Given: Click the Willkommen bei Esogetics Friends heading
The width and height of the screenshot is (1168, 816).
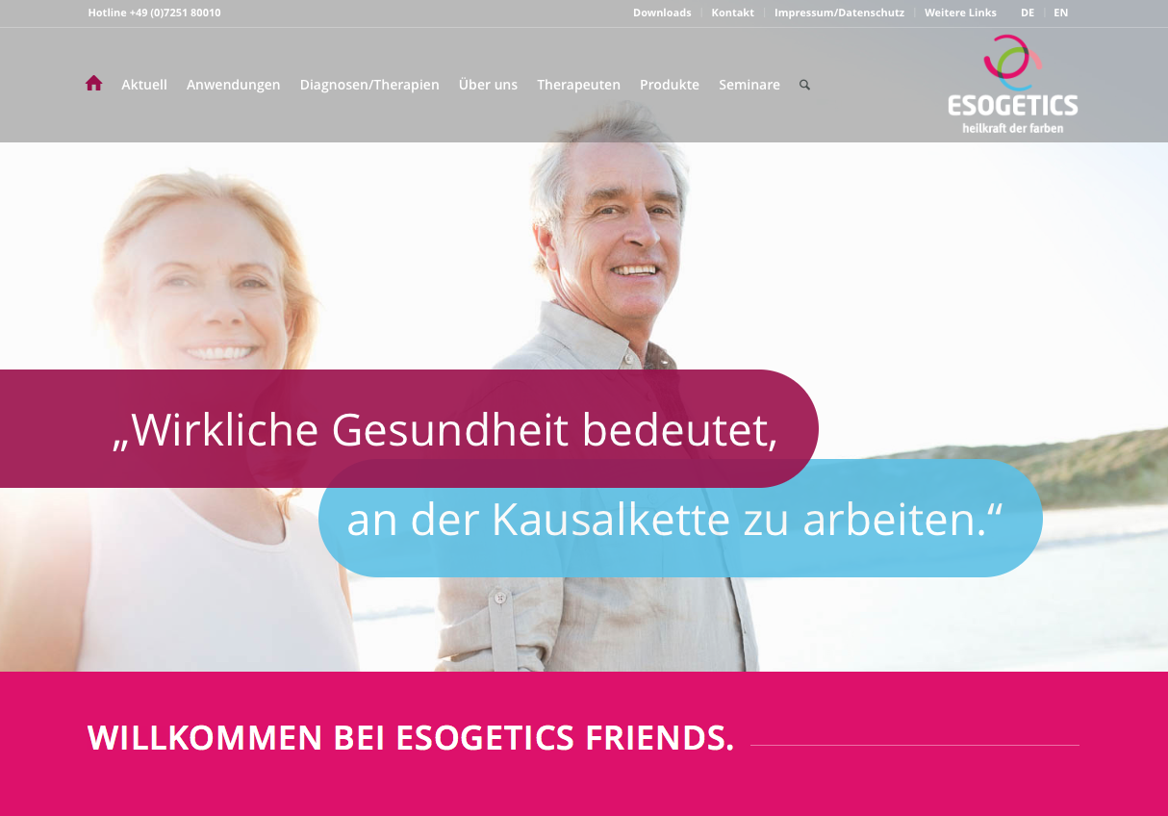Looking at the screenshot, I should click(x=411, y=737).
